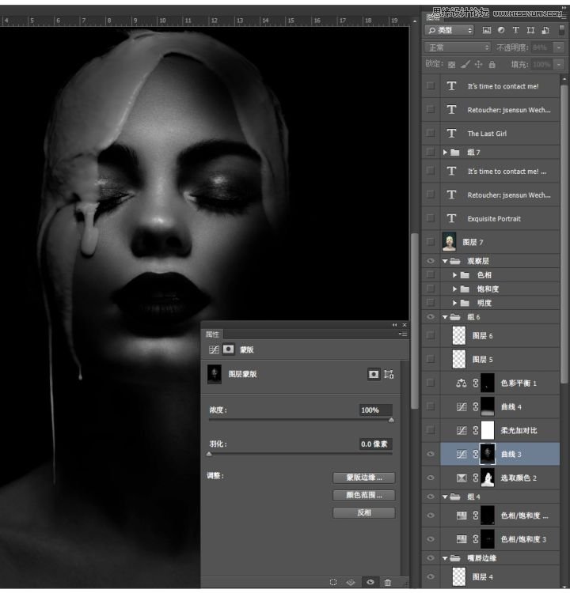Filter layers by pixel layer icon
The height and width of the screenshot is (593, 570).
click(x=486, y=30)
